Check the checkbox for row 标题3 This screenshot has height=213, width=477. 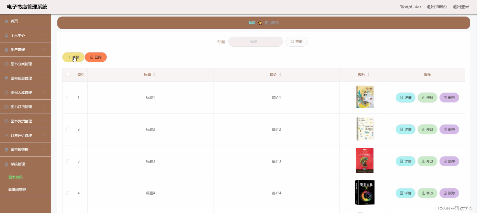tap(68, 161)
